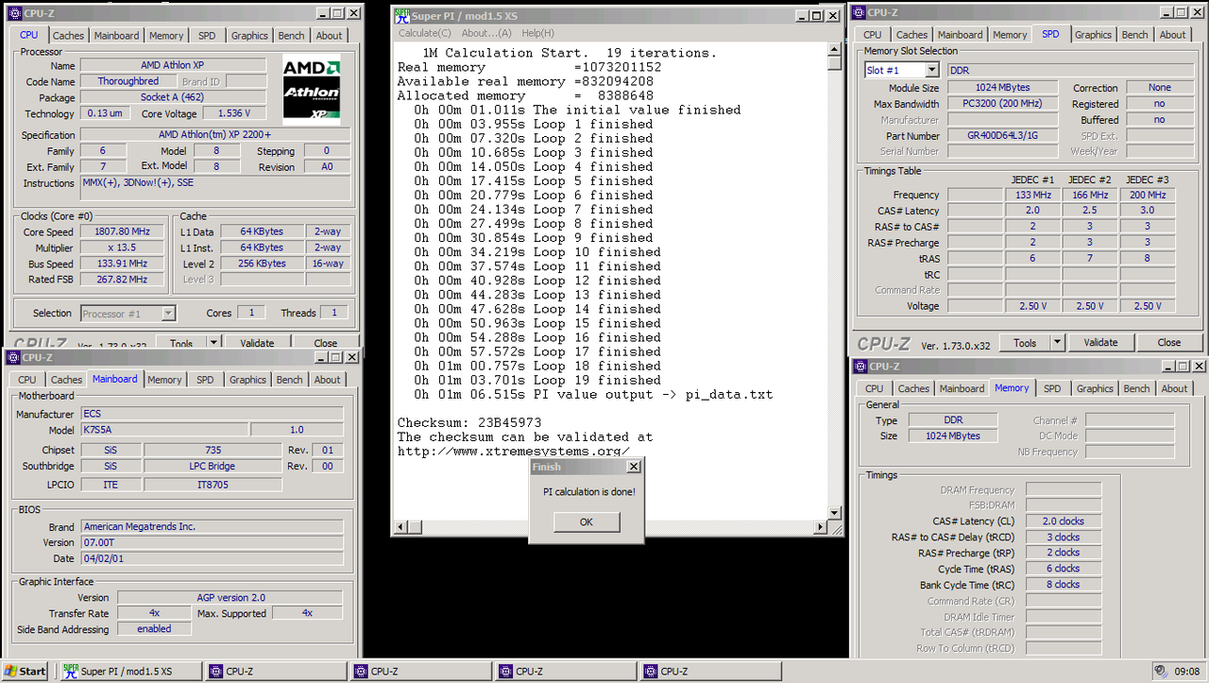
Task: Click the Side Band Addressing value enabled
Action: coord(154,629)
